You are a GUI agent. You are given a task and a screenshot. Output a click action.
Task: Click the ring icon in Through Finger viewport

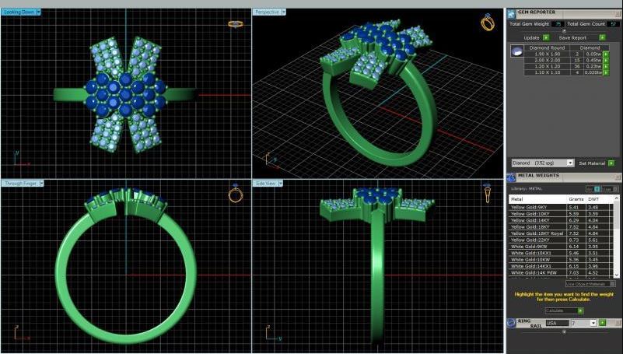coord(235,193)
